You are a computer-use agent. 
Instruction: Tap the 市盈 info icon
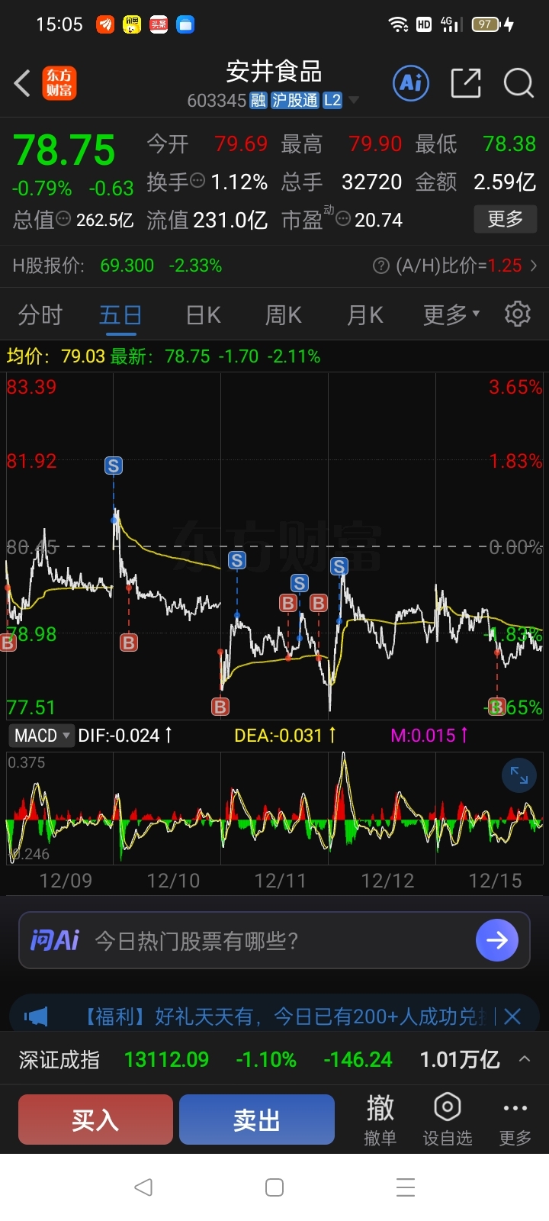343,219
